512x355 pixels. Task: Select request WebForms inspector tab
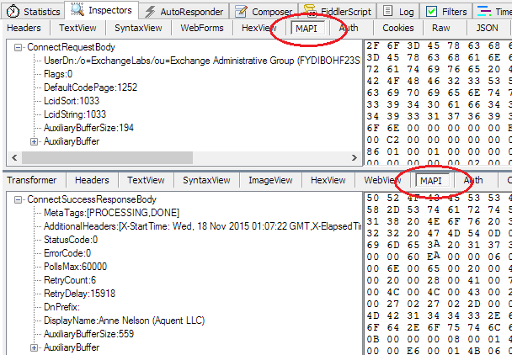[202, 28]
